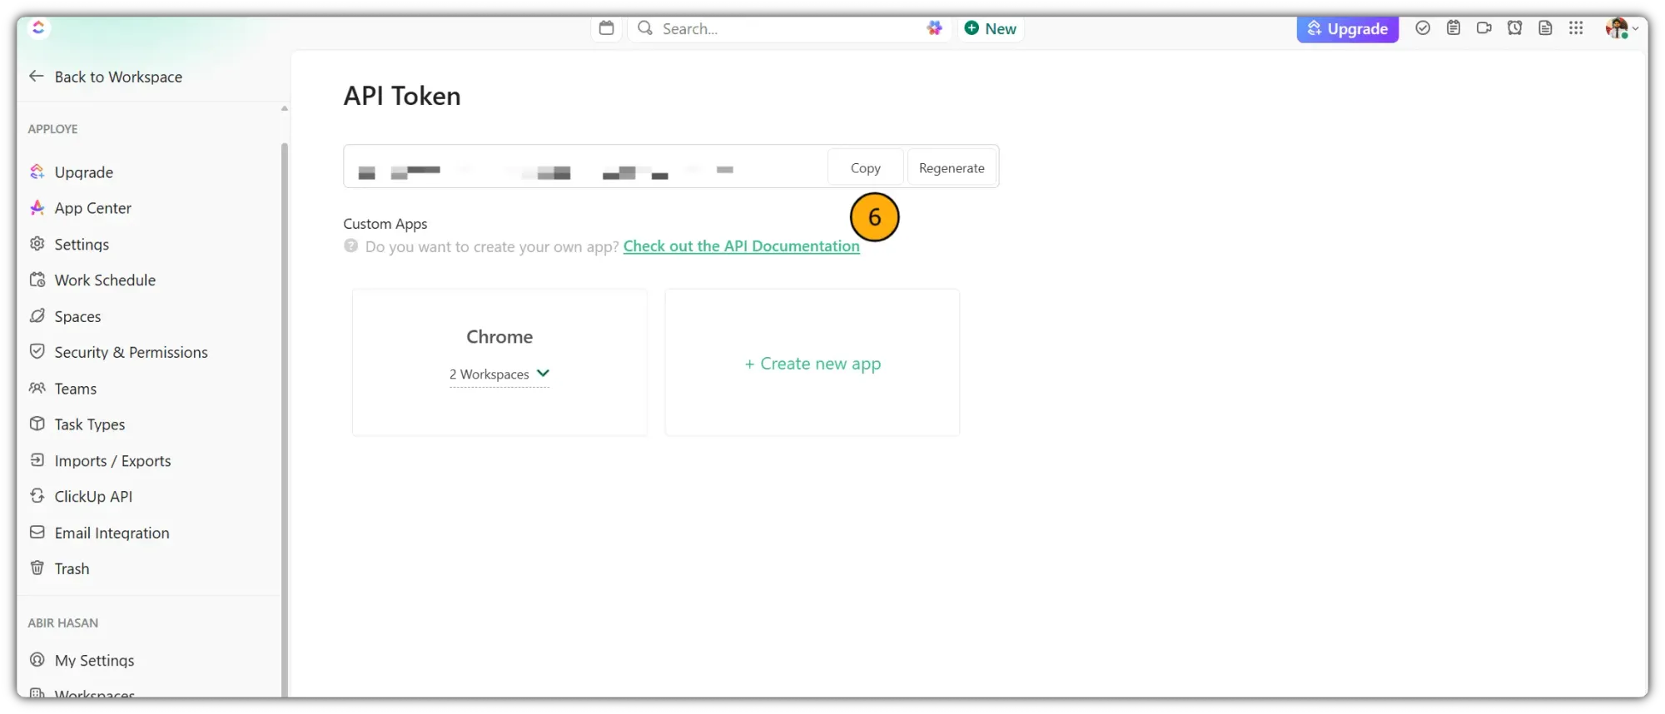
Task: Copy the API token
Action: coord(865,168)
